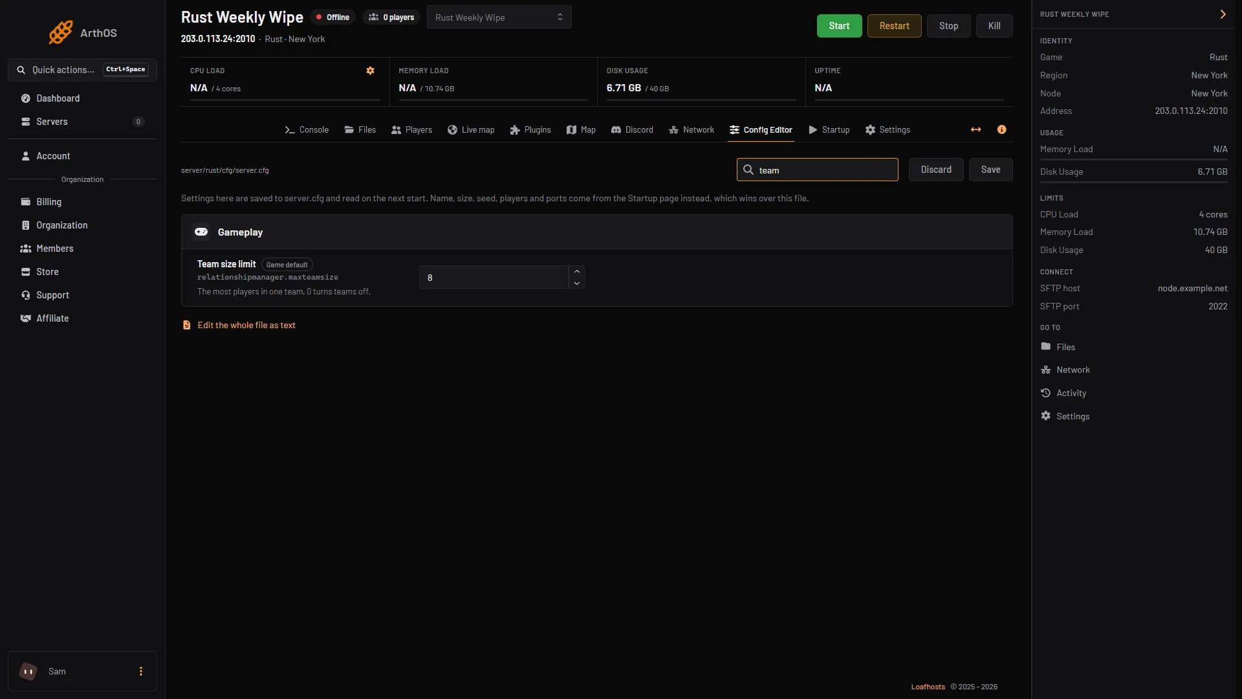Open the Plugins tab

pyautogui.click(x=530, y=129)
